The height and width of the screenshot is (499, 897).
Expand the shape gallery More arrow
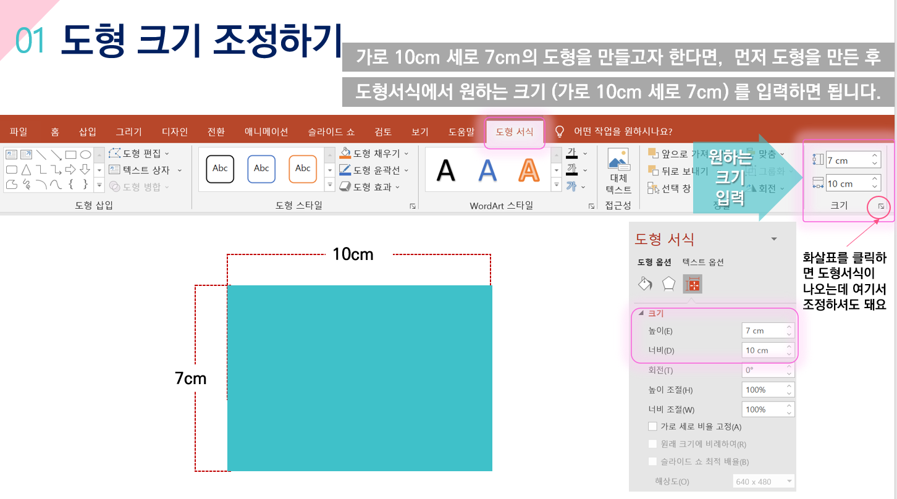(99, 184)
